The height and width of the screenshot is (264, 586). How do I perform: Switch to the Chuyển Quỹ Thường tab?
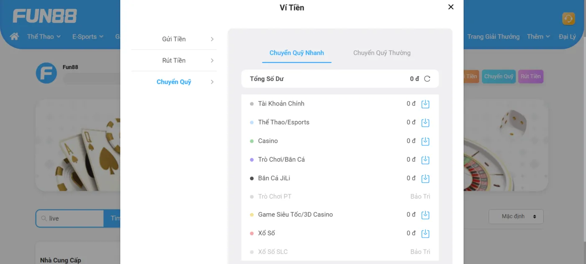click(x=381, y=53)
